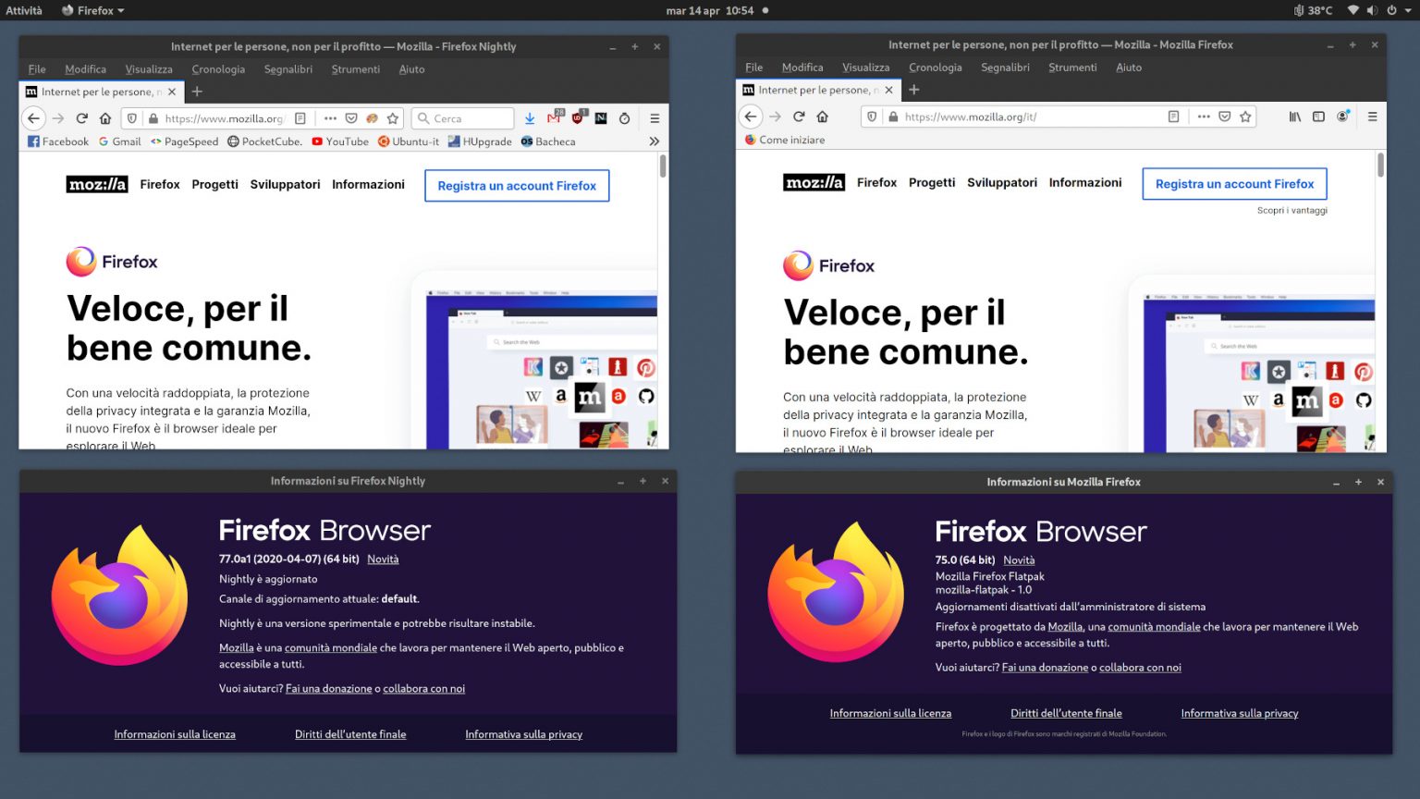Reload the page in Firefox Nightly

81,118
